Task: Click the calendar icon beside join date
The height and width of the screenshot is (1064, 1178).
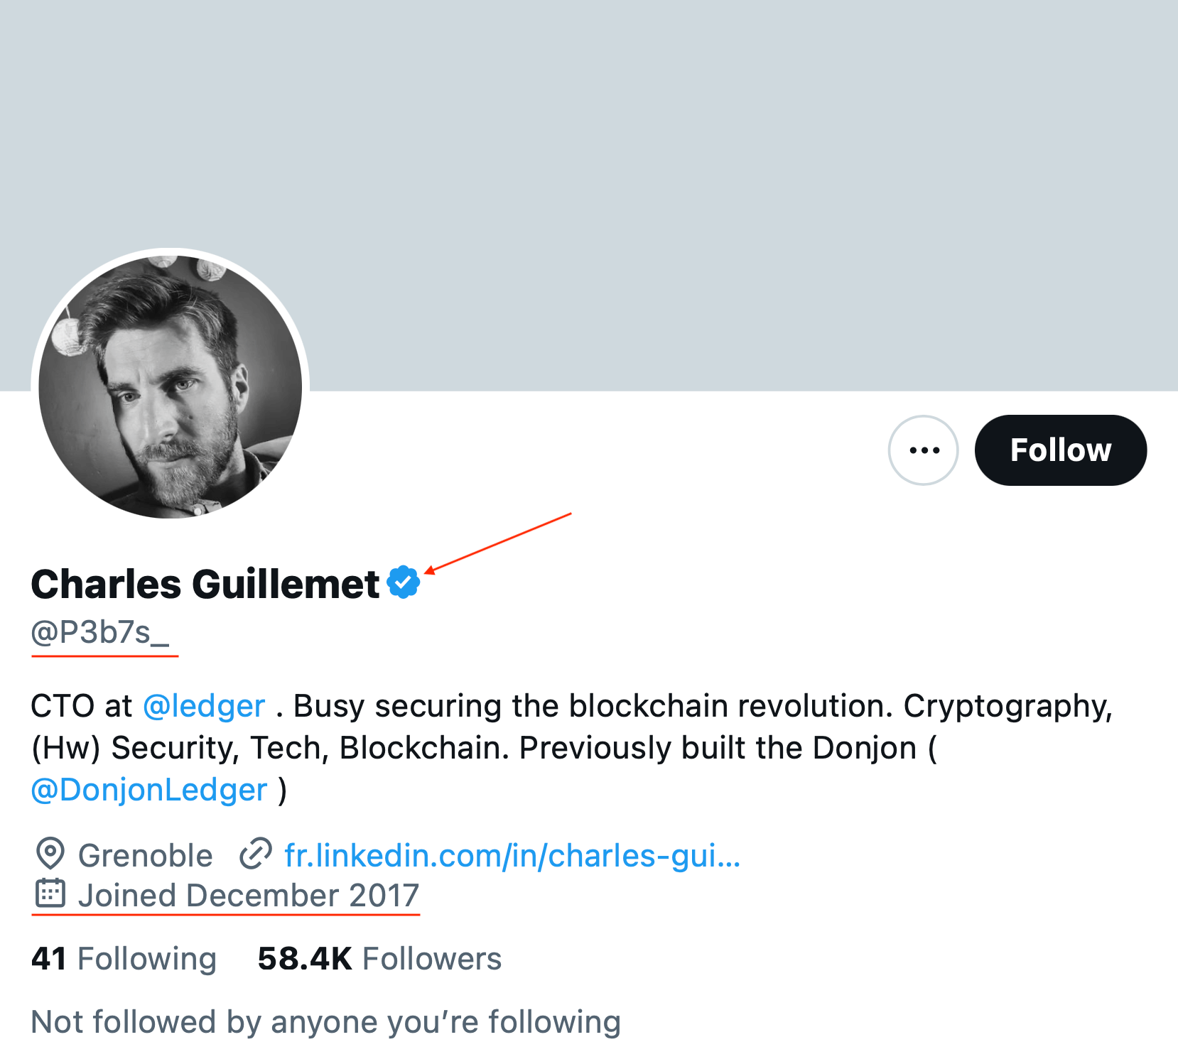Action: click(50, 894)
